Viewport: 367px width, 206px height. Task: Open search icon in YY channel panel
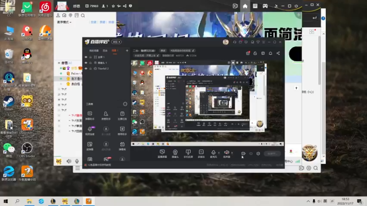pos(83,16)
